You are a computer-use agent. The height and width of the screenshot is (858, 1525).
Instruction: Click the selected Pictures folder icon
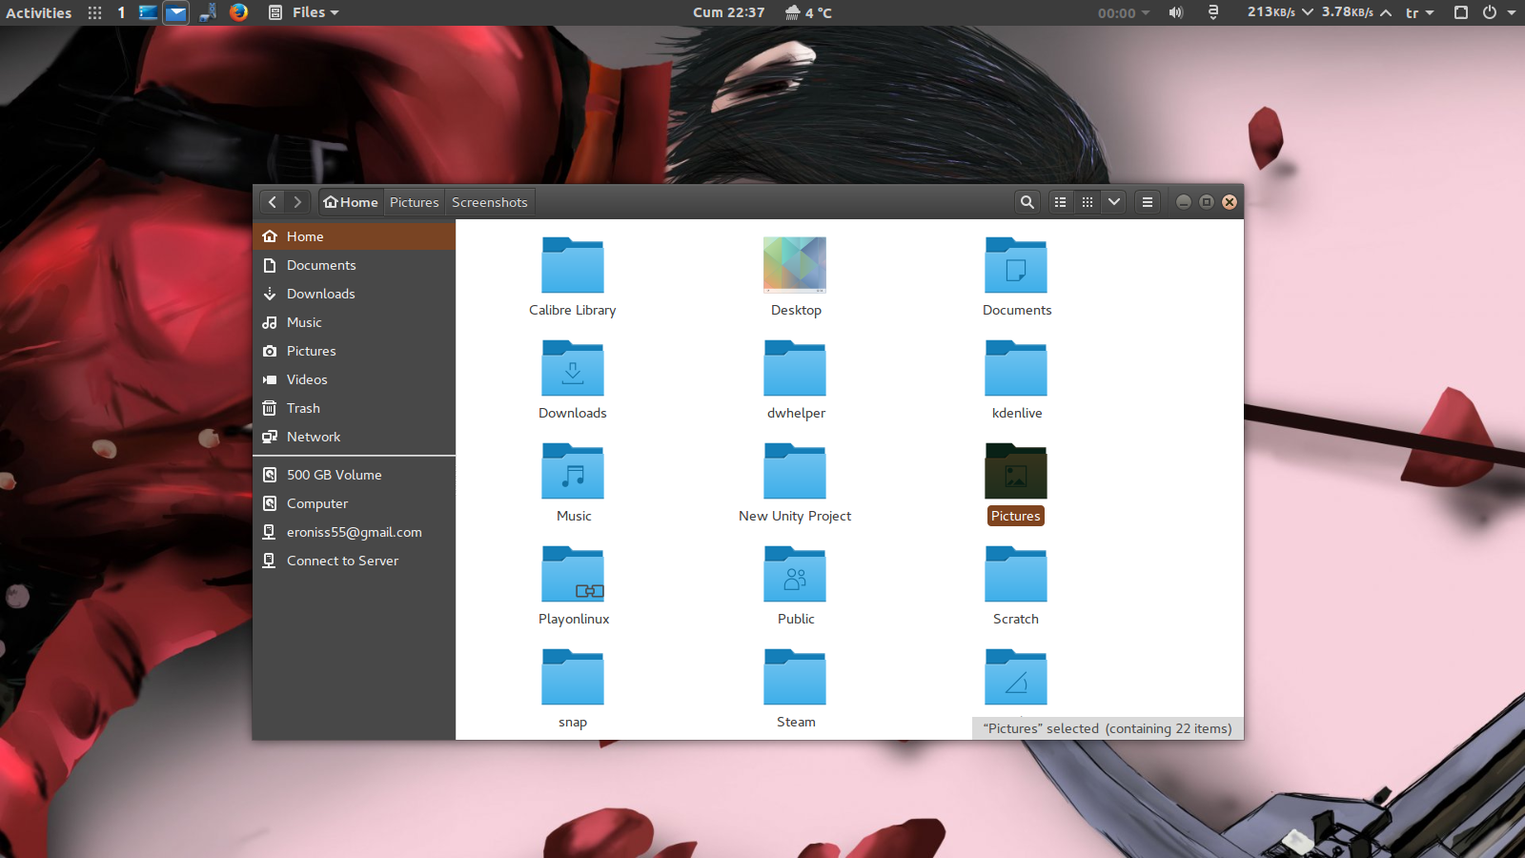click(x=1016, y=471)
